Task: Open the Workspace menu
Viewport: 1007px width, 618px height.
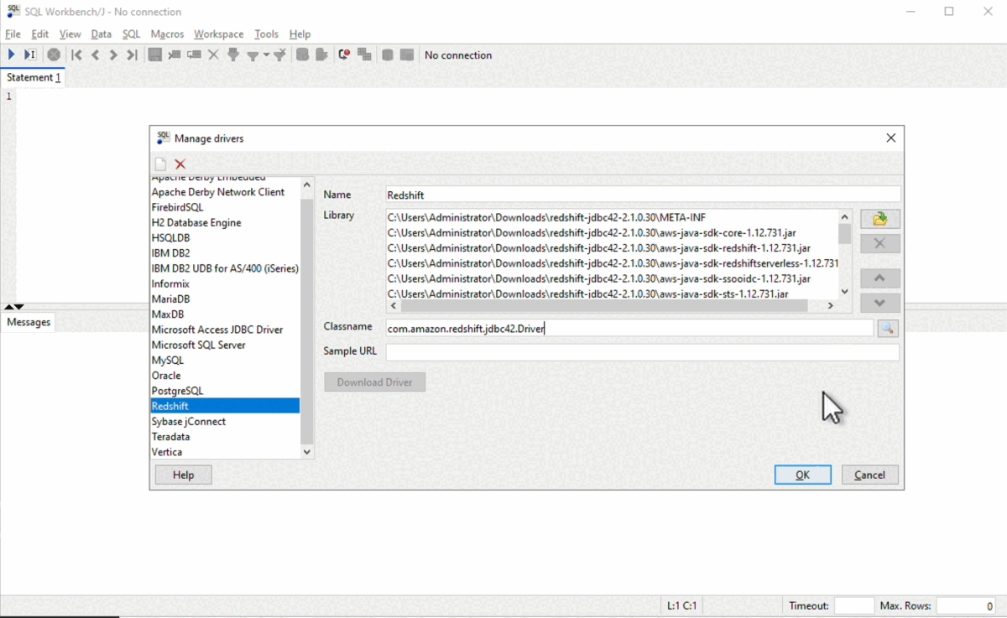Action: (x=218, y=34)
